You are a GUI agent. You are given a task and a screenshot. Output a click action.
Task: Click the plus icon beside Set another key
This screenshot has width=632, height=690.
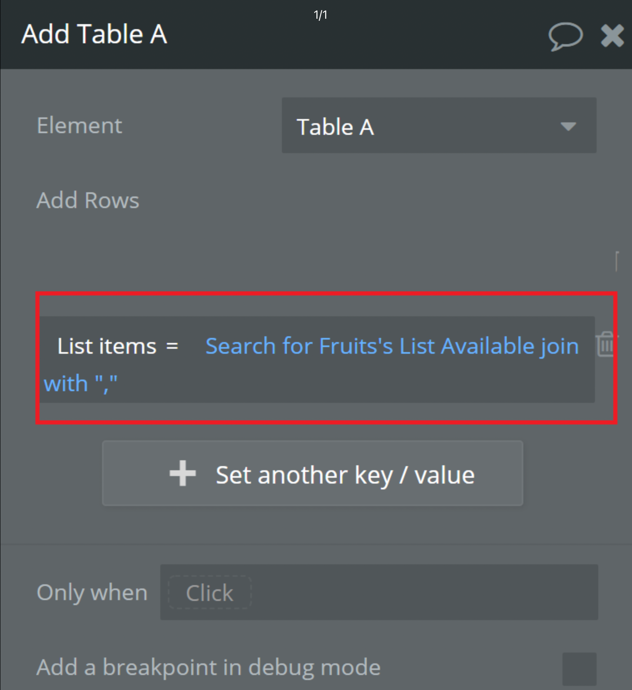click(x=182, y=473)
